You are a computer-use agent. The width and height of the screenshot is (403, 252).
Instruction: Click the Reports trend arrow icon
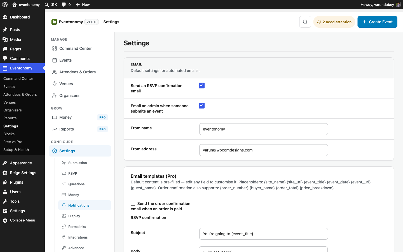(x=55, y=129)
